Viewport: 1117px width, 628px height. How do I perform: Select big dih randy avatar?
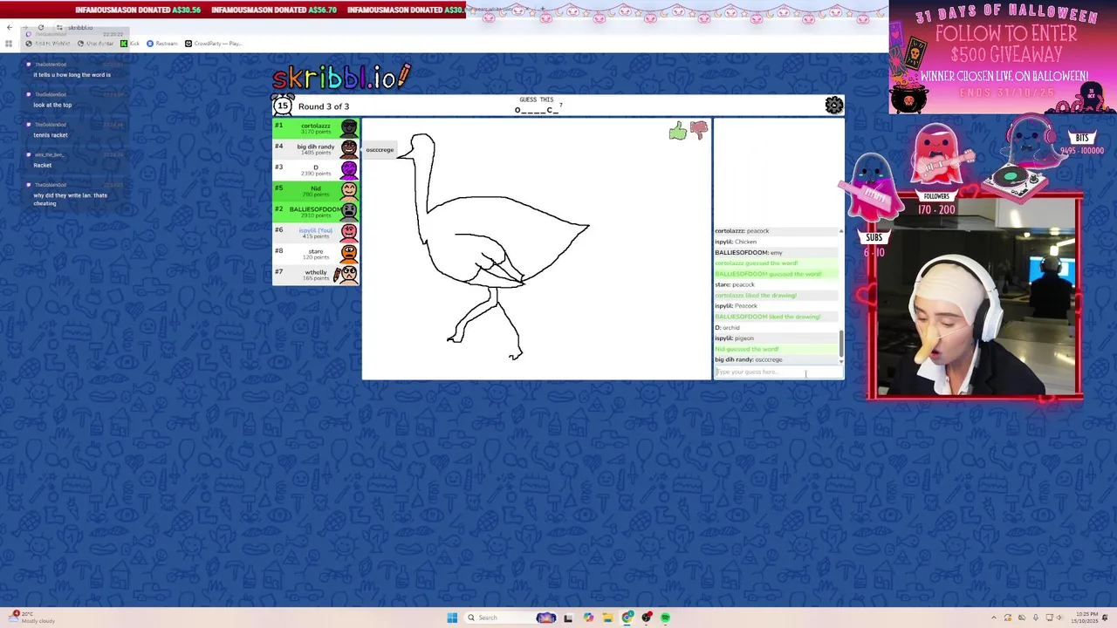click(348, 149)
